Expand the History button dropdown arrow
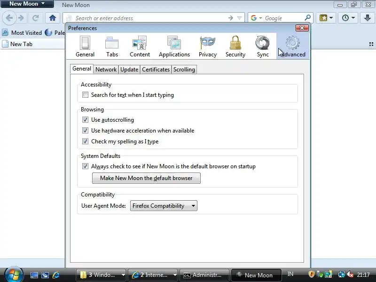Image resolution: width=376 pixels, height=282 pixels. point(353,18)
